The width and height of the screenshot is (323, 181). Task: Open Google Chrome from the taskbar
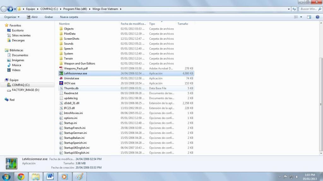coord(21,177)
